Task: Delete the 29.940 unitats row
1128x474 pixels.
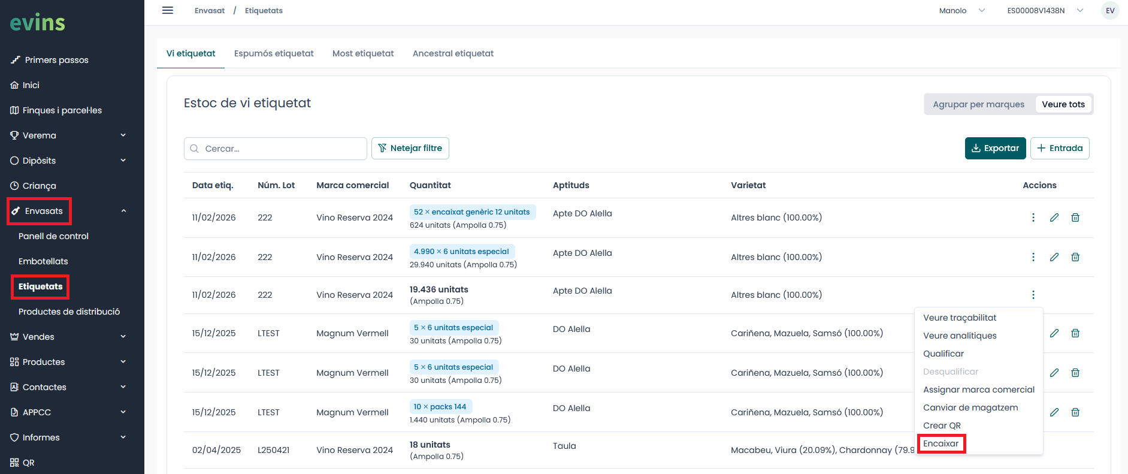Action: point(1075,257)
